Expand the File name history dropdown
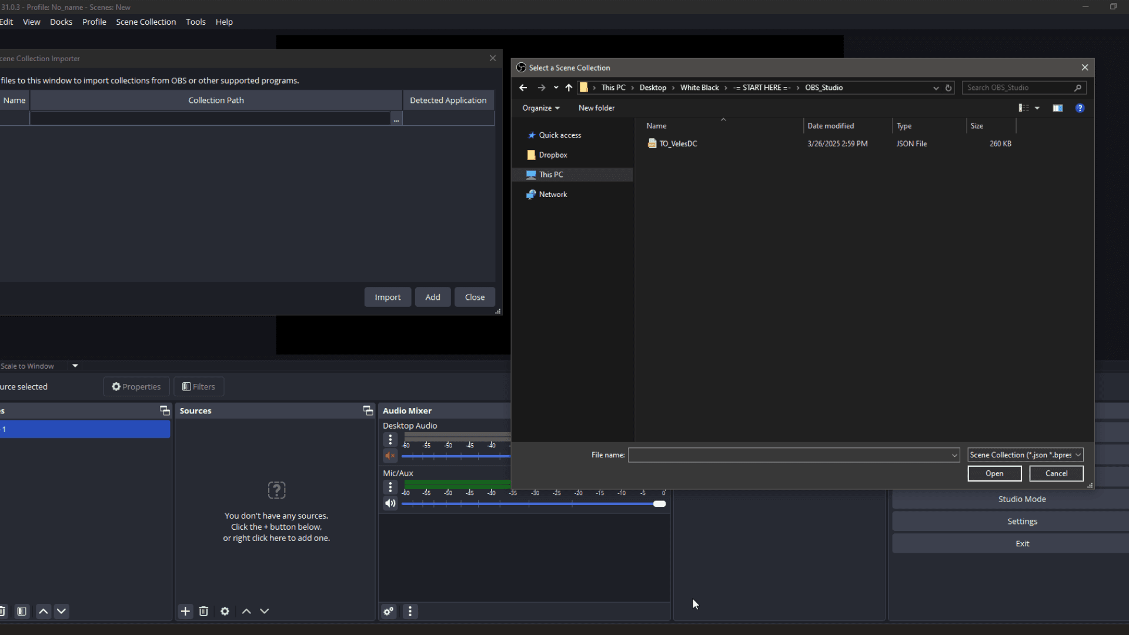The width and height of the screenshot is (1129, 635). tap(954, 455)
